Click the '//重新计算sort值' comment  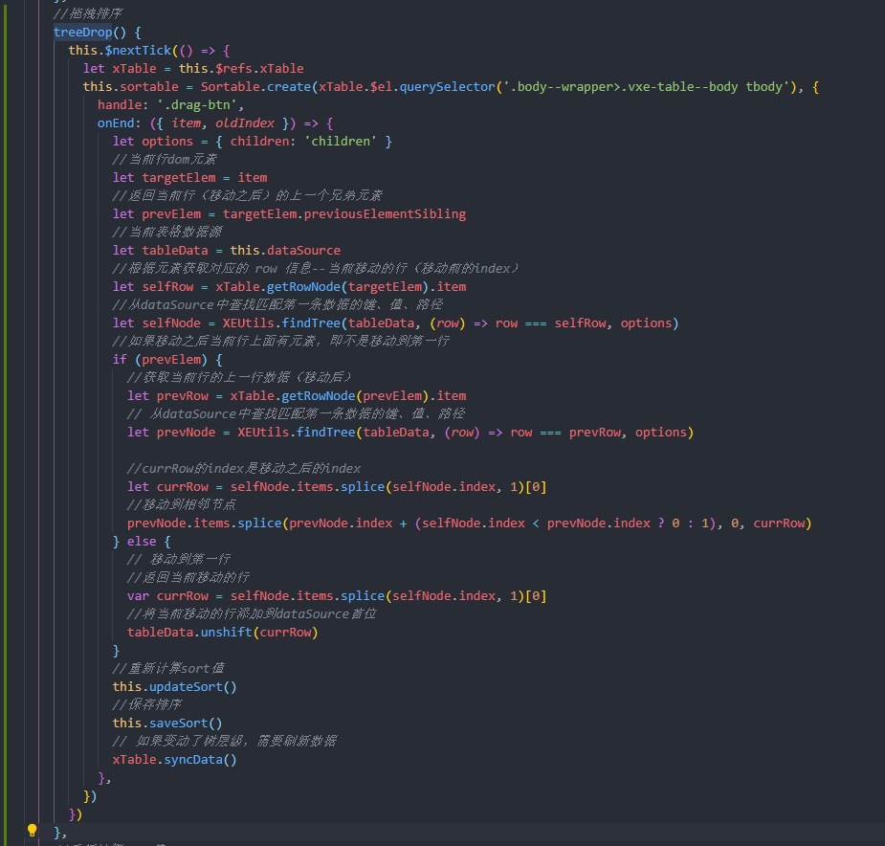coord(168,669)
